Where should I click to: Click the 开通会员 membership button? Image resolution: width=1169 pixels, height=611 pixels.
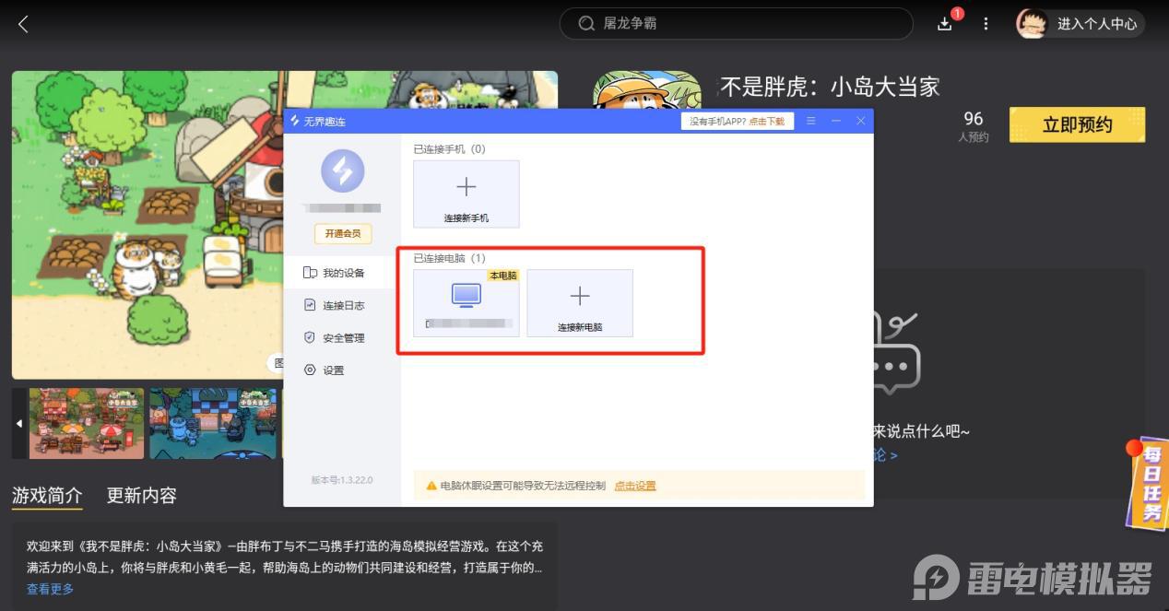coord(343,234)
